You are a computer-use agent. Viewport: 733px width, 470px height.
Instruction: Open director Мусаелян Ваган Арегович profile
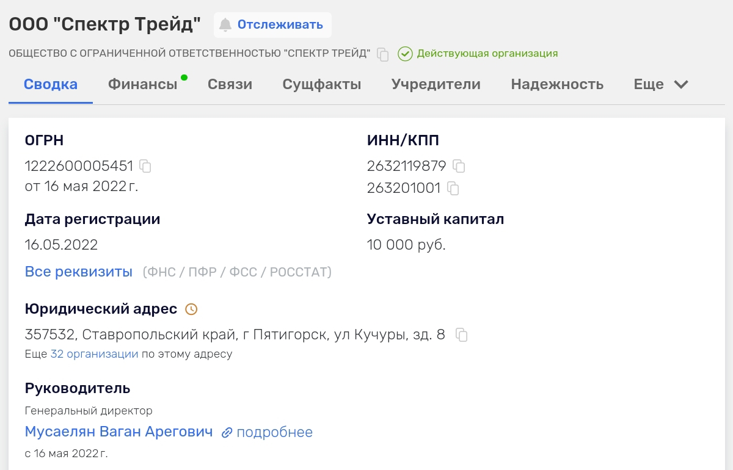pos(119,432)
